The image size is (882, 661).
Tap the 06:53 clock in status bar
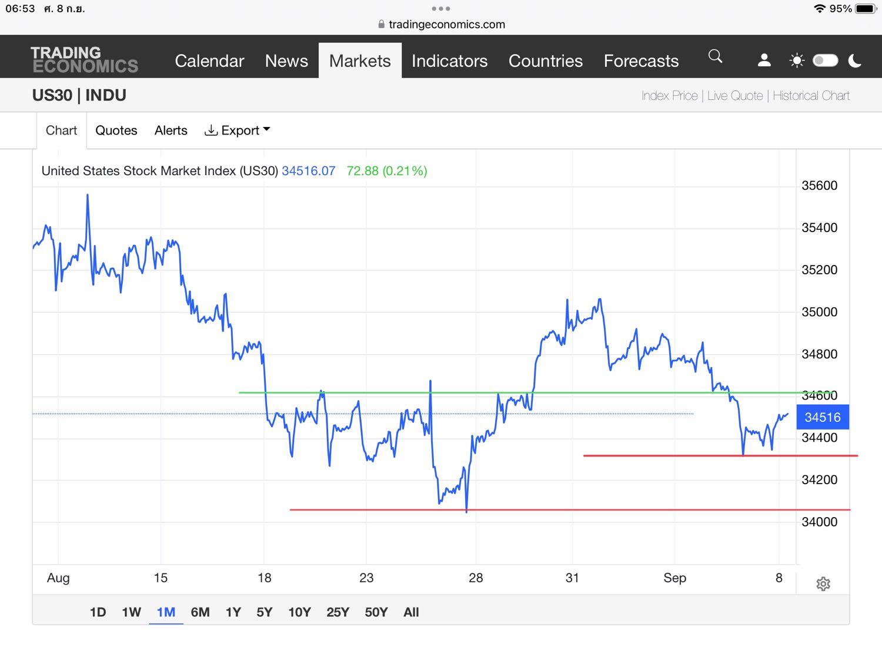click(20, 8)
